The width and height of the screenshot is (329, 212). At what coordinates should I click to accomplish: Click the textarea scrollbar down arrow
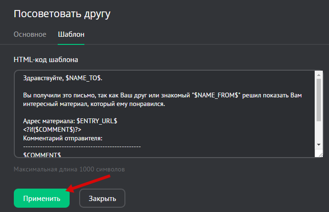319,145
